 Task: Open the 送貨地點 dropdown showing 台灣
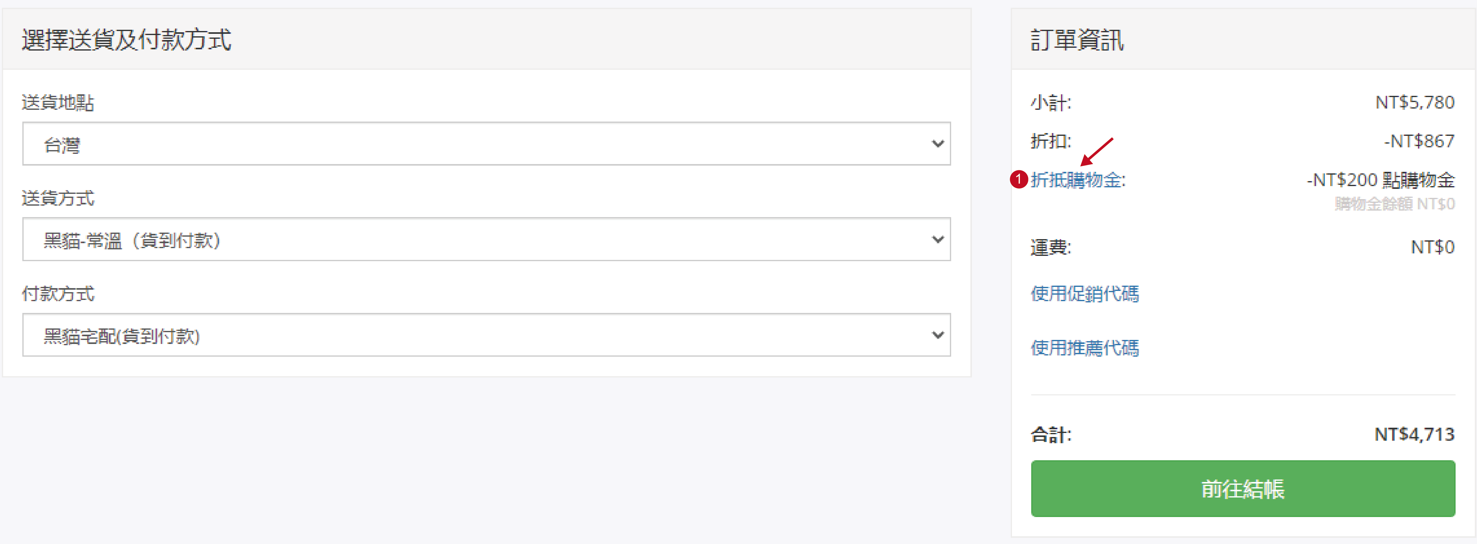tap(486, 143)
